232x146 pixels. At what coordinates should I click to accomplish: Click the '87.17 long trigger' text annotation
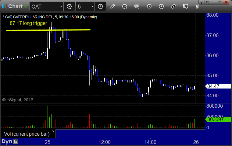pos(28,23)
